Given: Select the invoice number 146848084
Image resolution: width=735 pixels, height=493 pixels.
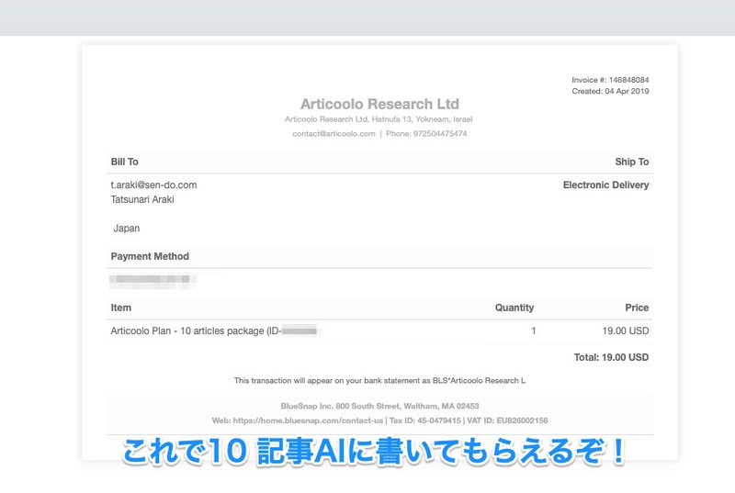Looking at the screenshot, I should pos(628,80).
